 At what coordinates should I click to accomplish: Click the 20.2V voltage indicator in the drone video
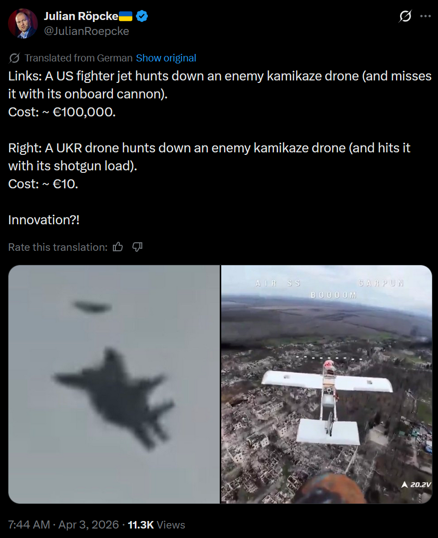[417, 485]
